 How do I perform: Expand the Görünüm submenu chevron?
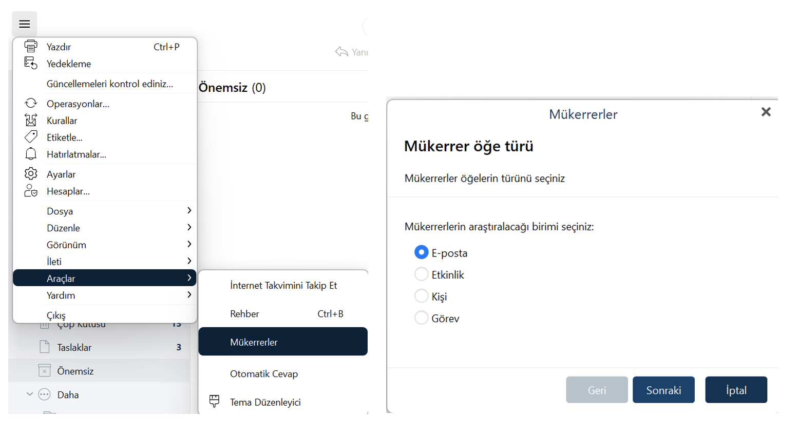click(x=189, y=244)
